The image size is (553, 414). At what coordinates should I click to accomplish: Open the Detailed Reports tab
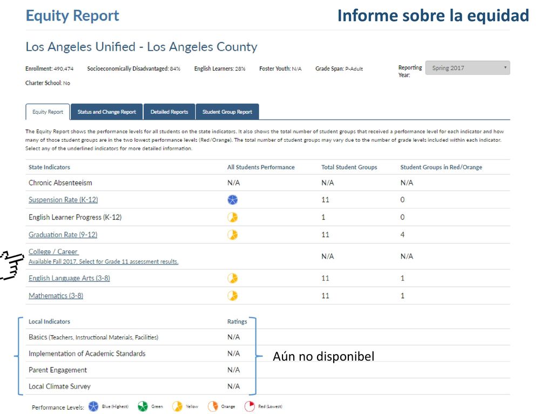169,112
